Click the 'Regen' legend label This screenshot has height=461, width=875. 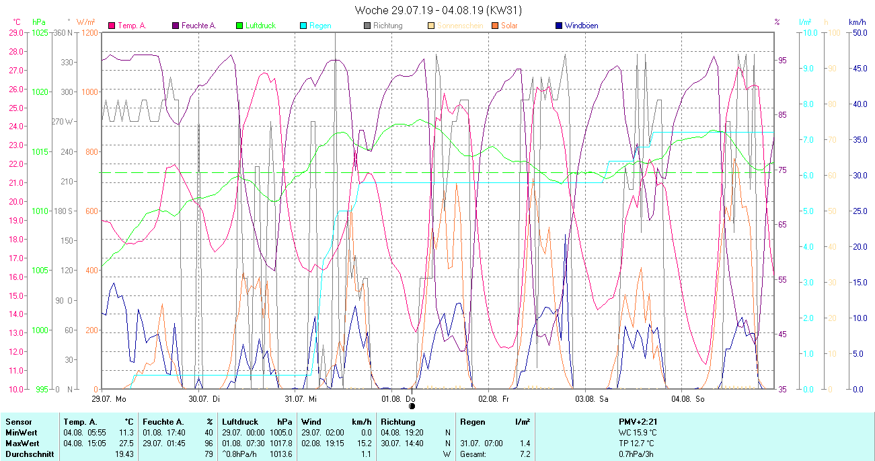[319, 26]
